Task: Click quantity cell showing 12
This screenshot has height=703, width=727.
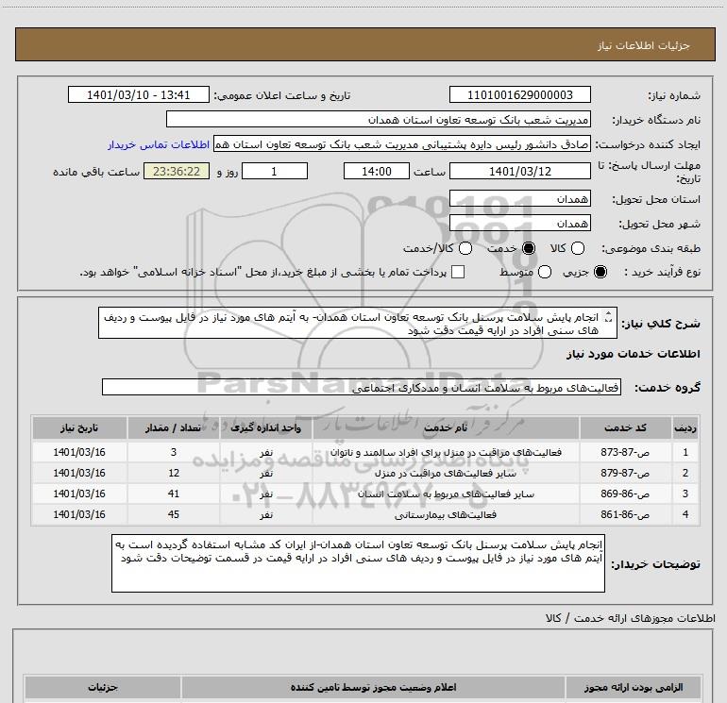Action: point(174,473)
